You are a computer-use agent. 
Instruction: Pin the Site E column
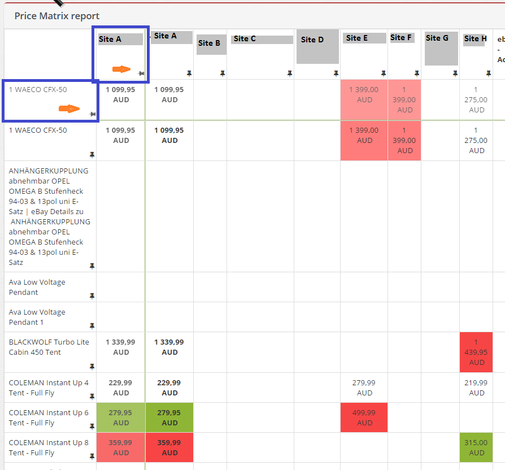(x=384, y=73)
